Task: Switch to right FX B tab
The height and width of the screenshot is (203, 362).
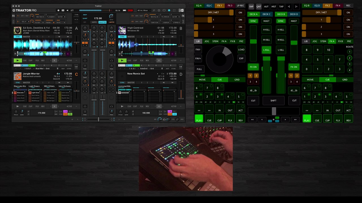Action: [x=341, y=41]
